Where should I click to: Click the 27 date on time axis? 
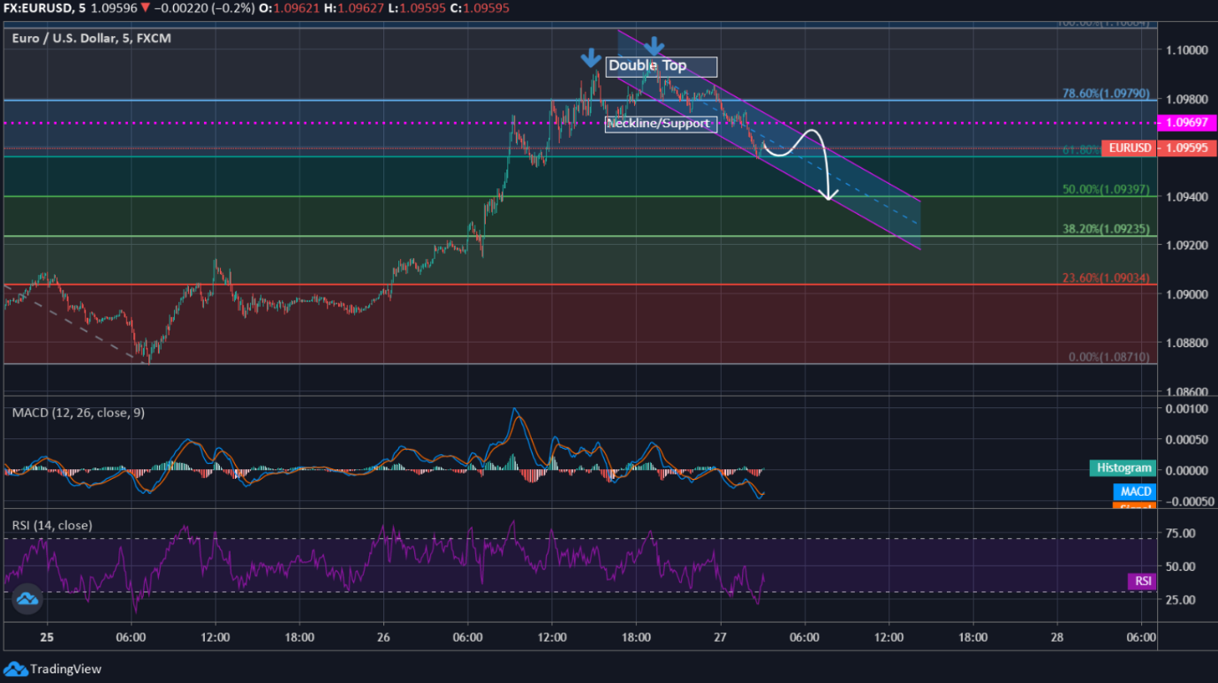click(x=720, y=636)
